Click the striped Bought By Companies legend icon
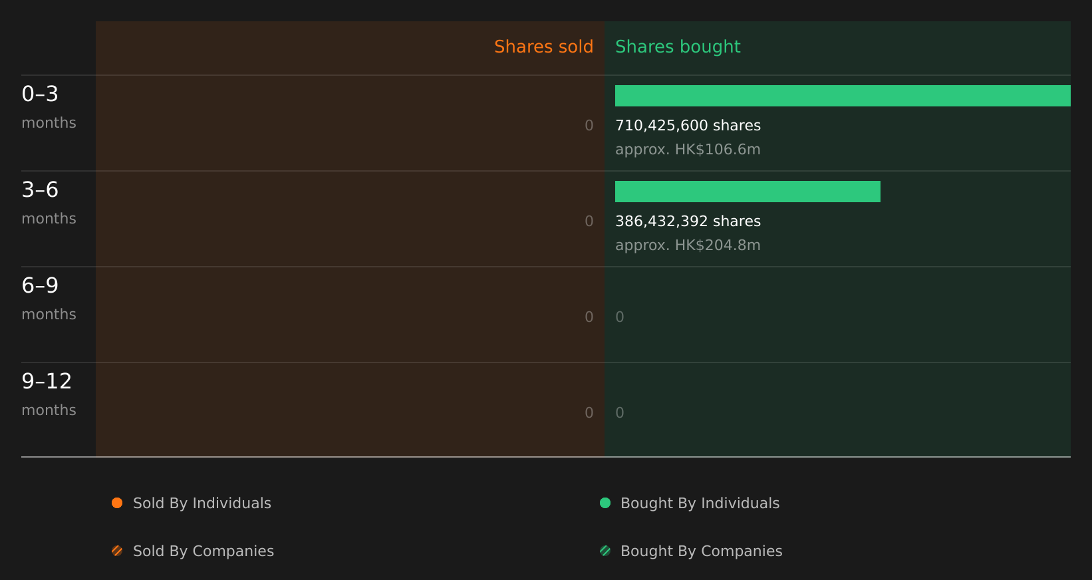Screen dimensions: 1092x580 (x=605, y=551)
